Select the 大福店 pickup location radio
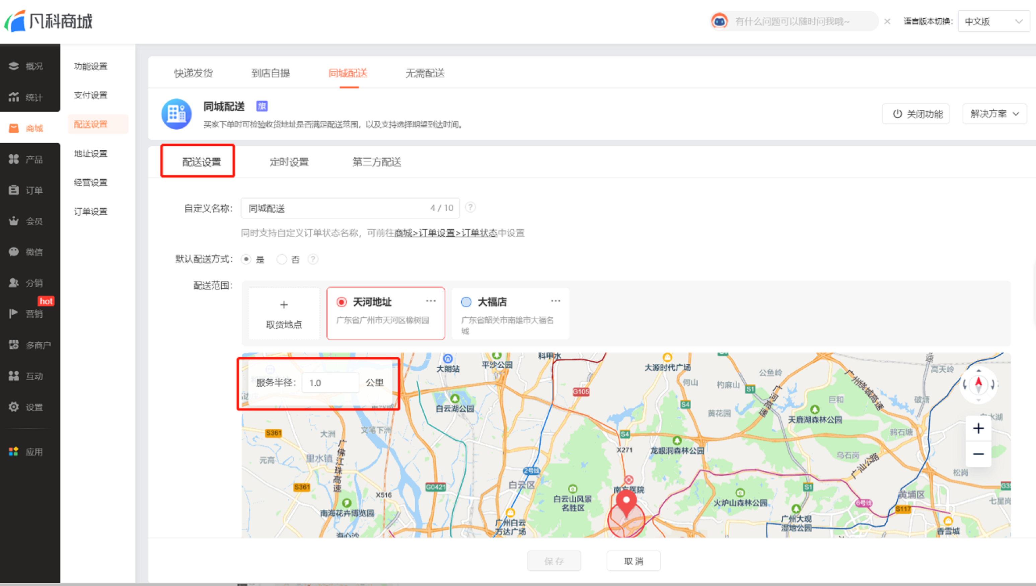 tap(466, 302)
